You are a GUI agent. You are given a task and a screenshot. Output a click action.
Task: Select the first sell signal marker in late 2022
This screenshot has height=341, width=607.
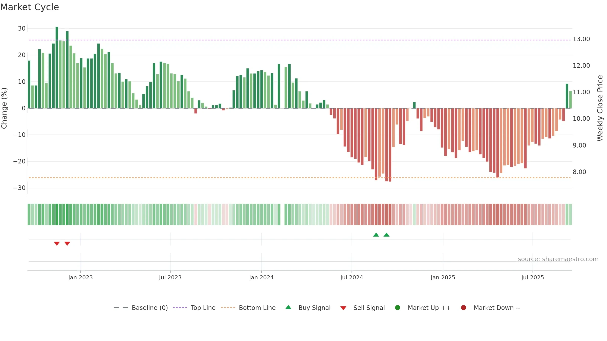57,243
